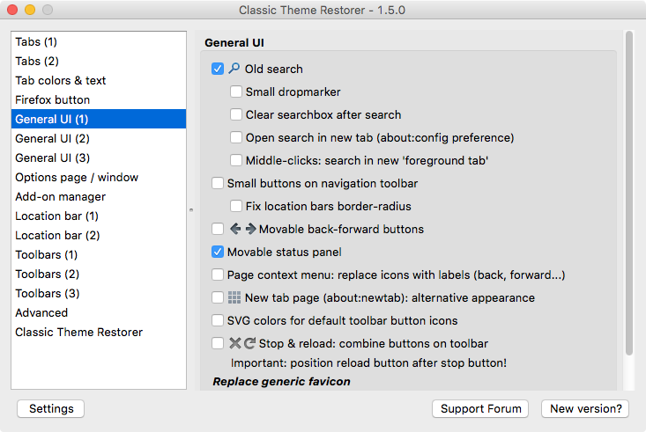646x432 pixels.
Task: Open the Settings button menu
Action: (50, 408)
